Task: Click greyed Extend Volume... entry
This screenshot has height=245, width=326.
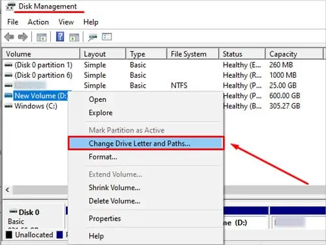Action: pyautogui.click(x=145, y=174)
